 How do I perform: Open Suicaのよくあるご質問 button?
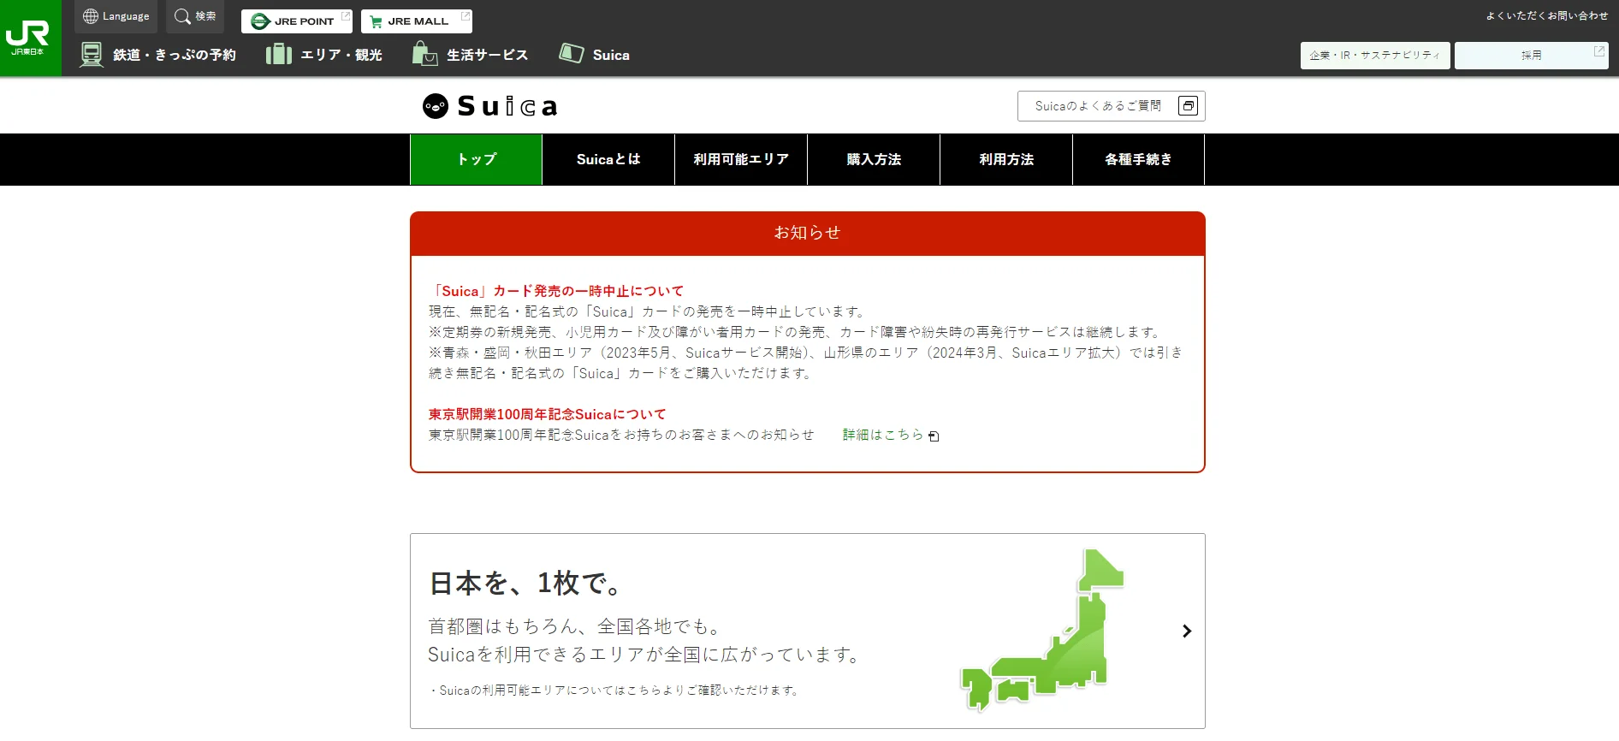1111,106
